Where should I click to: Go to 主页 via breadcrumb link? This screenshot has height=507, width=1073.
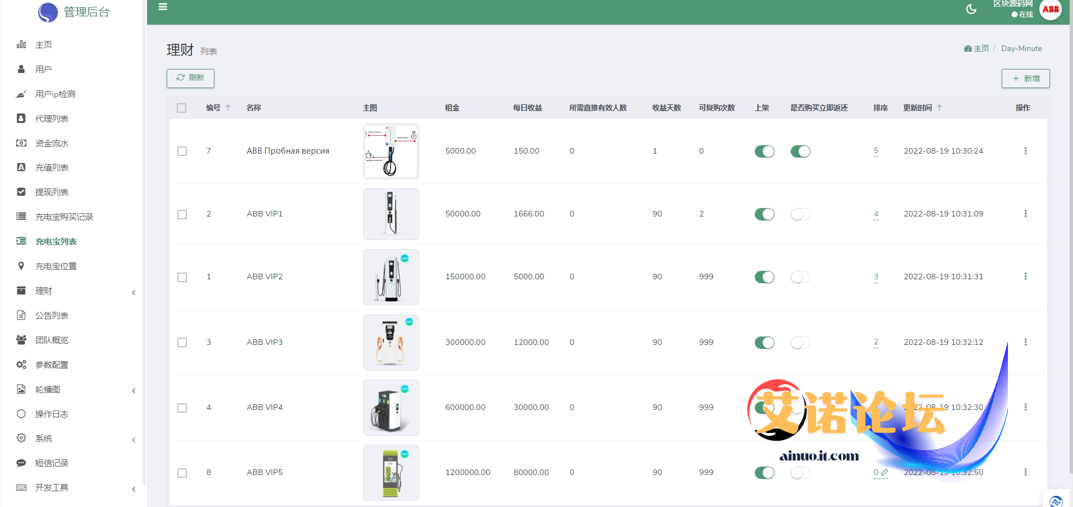[976, 49]
